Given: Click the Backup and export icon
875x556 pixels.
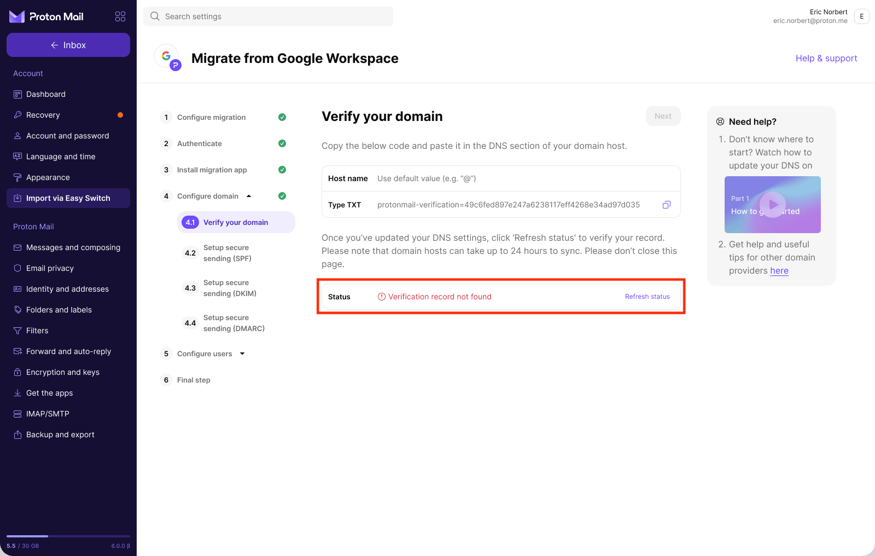Looking at the screenshot, I should tap(17, 435).
